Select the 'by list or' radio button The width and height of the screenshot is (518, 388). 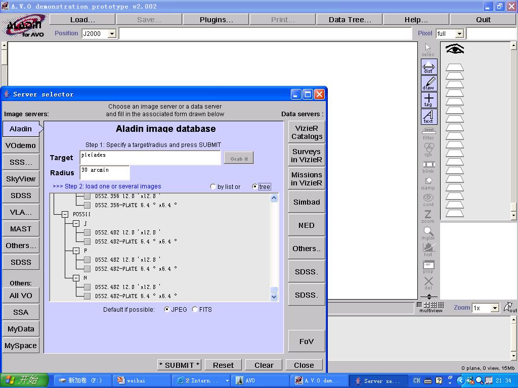coord(213,187)
